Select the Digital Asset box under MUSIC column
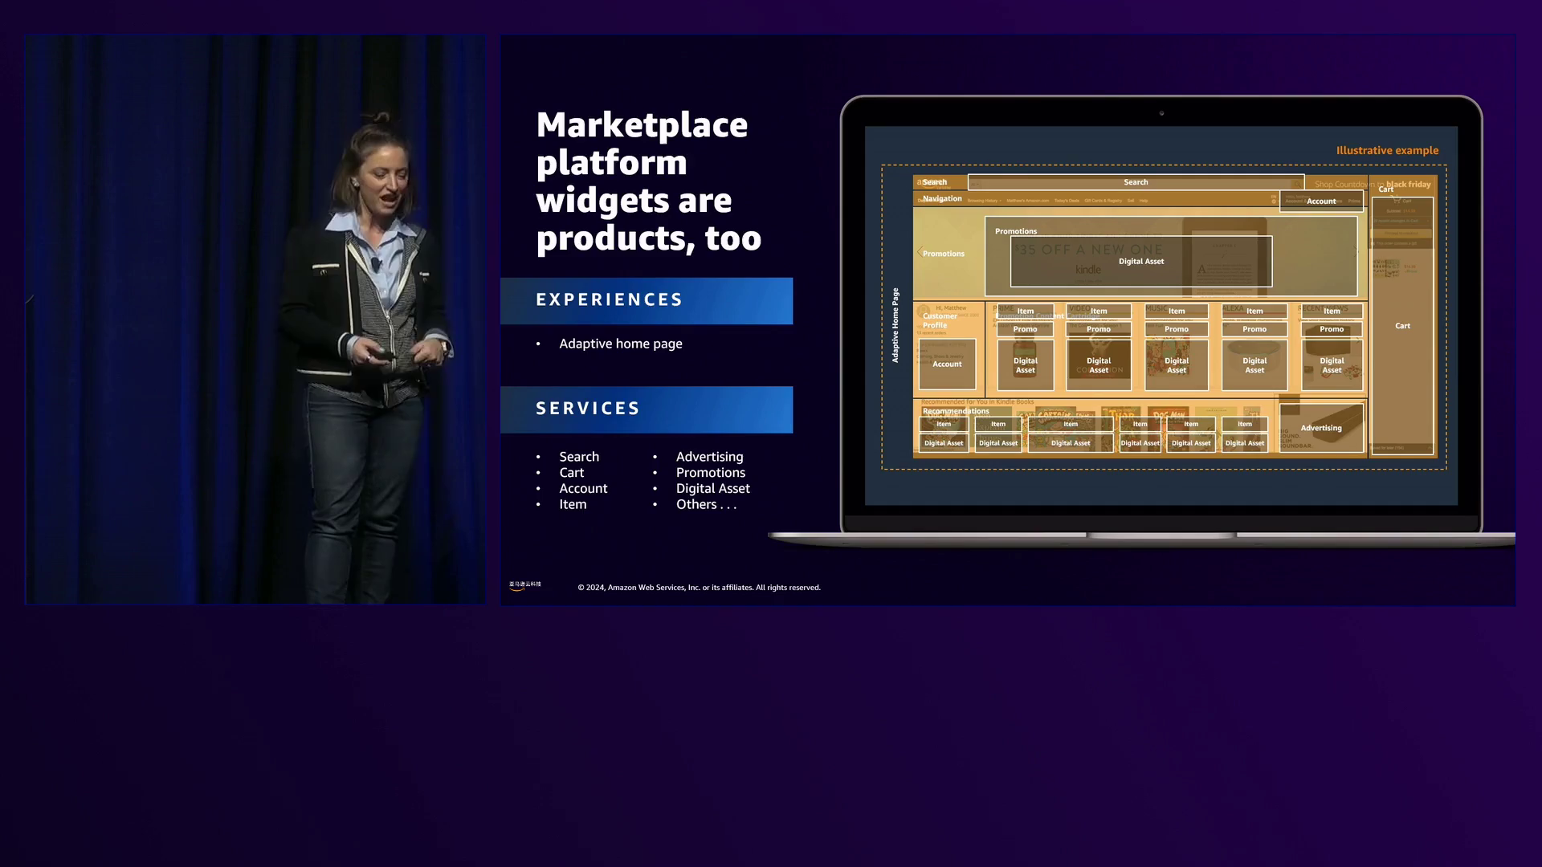The width and height of the screenshot is (1542, 867). [1176, 365]
